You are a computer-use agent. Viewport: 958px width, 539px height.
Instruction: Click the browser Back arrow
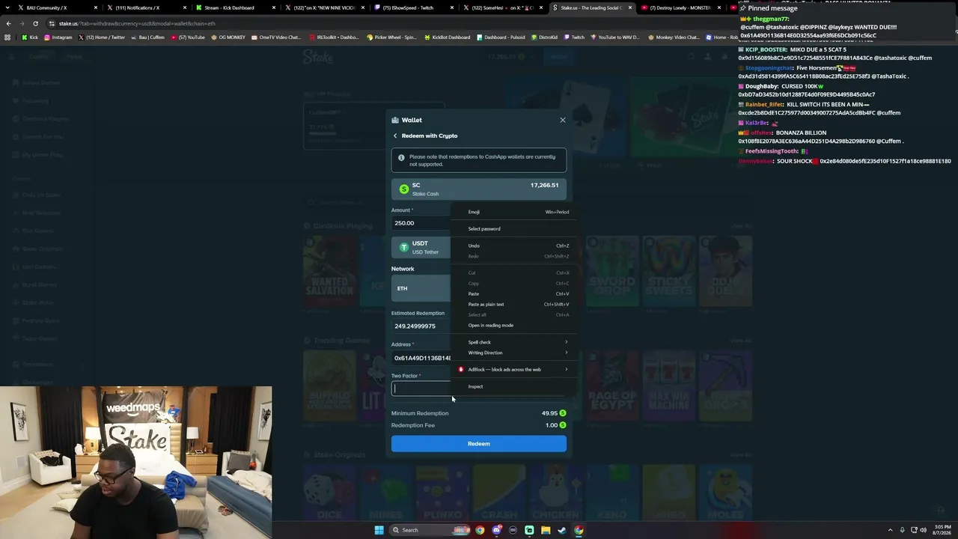pyautogui.click(x=8, y=23)
